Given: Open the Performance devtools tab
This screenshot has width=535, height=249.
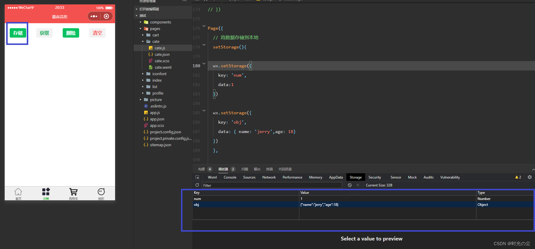Looking at the screenshot, I should [x=293, y=177].
